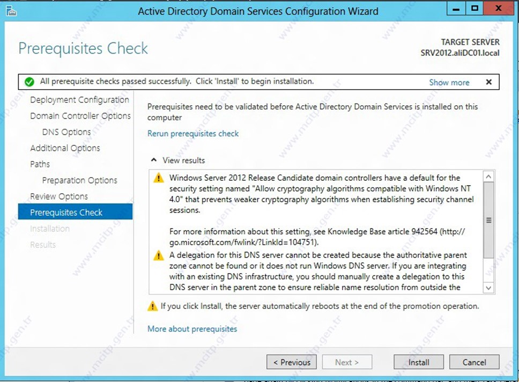Image resolution: width=519 pixels, height=382 pixels.
Task: Open More about prerequisites link
Action: [x=192, y=329]
